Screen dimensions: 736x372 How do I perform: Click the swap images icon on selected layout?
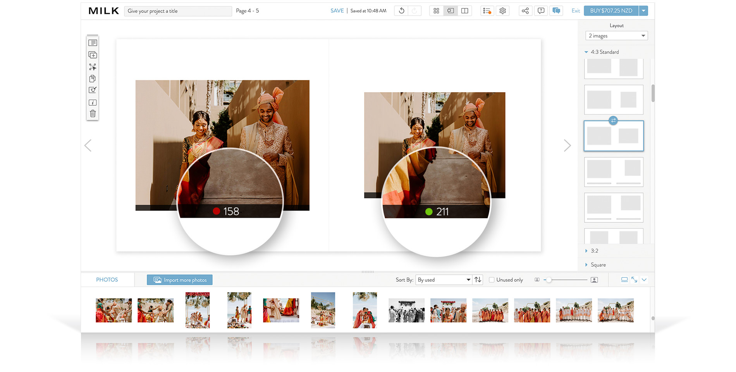pyautogui.click(x=613, y=121)
